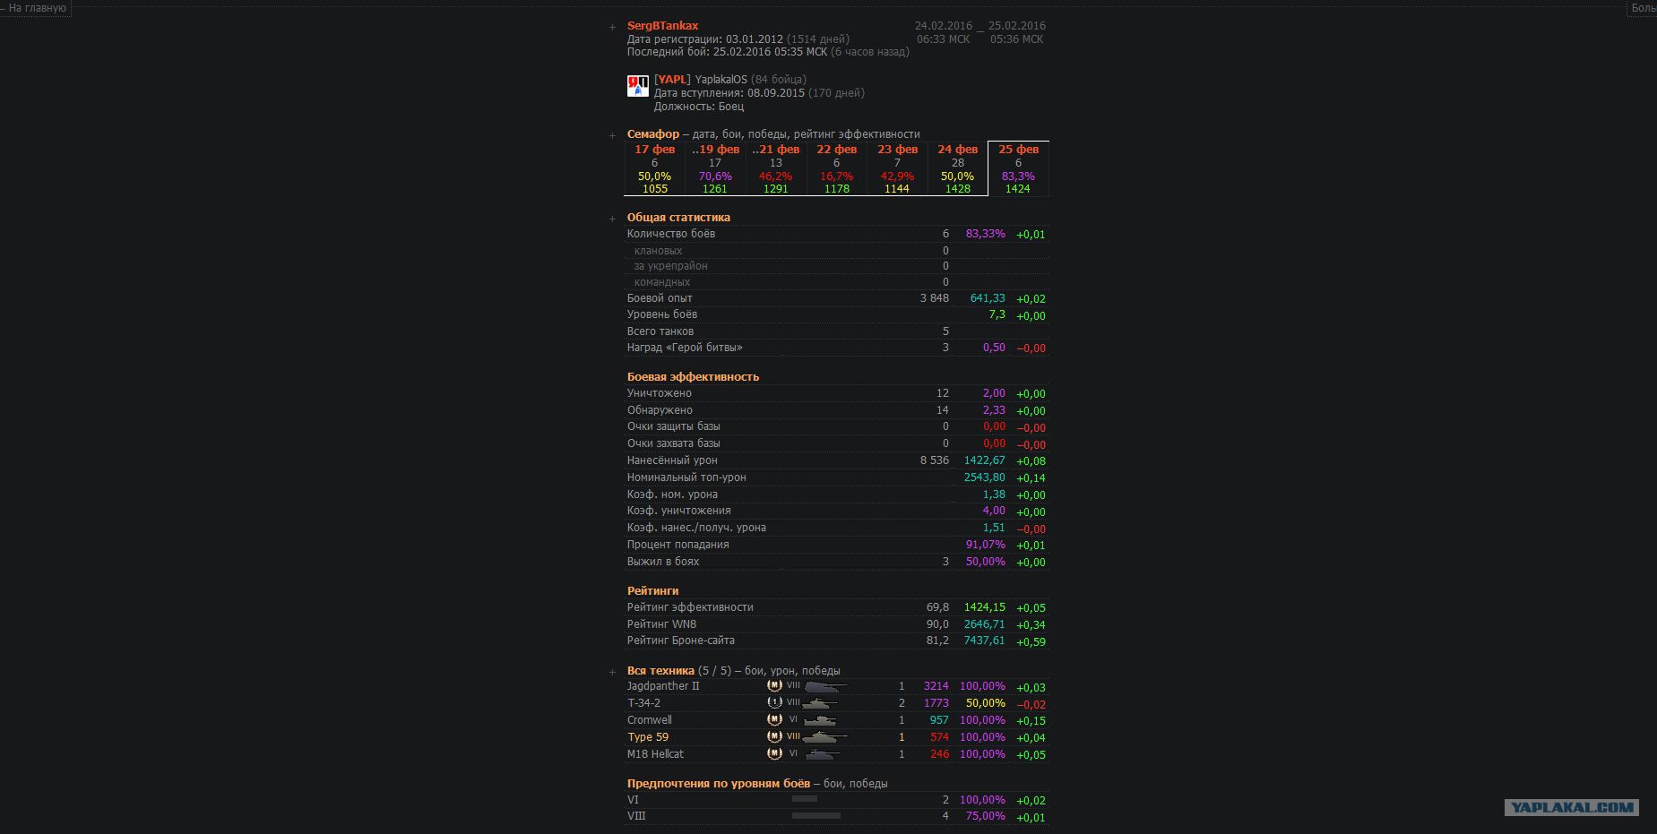1657x834 pixels.
Task: Click the Семафор section heading
Action: [x=653, y=134]
